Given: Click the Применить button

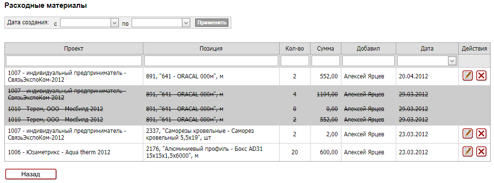Looking at the screenshot, I should [x=211, y=23].
